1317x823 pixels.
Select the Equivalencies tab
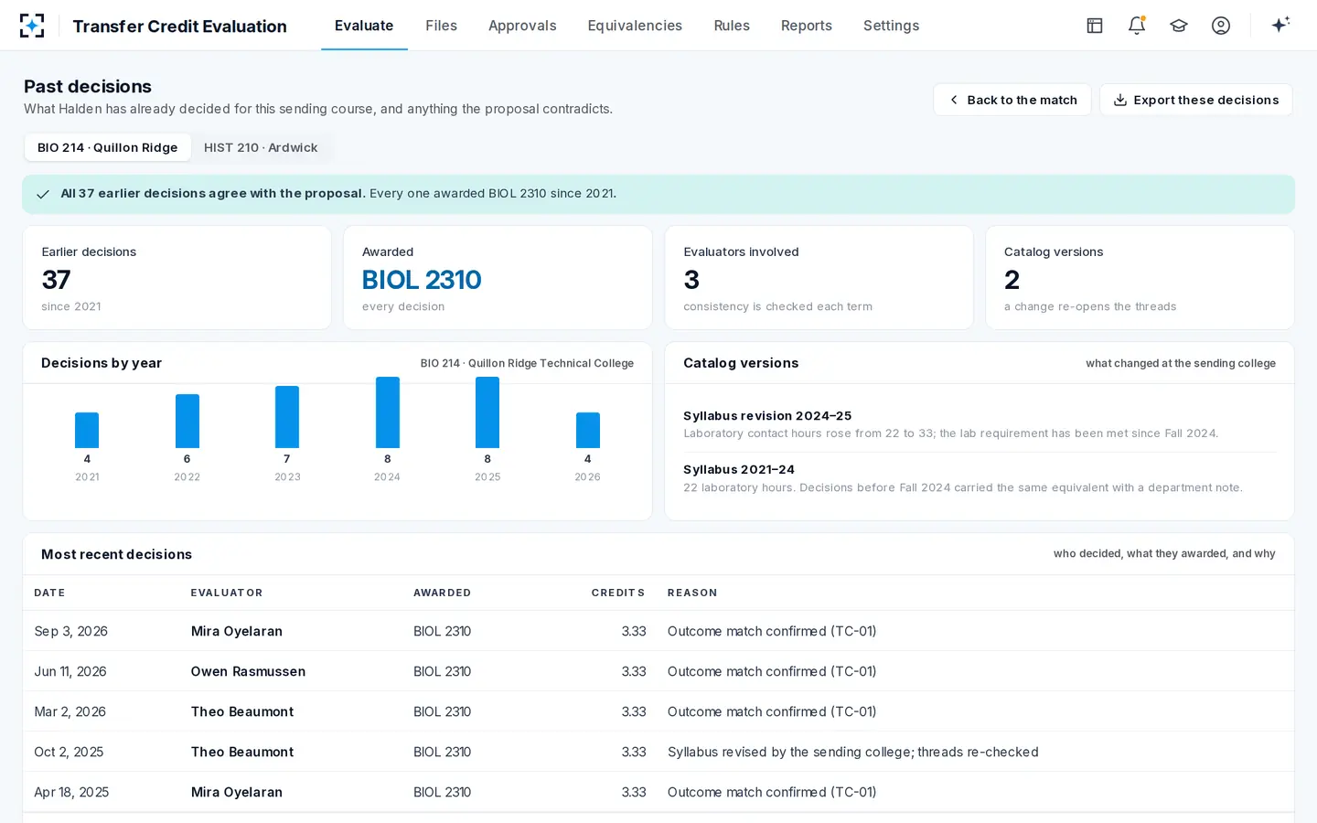point(635,26)
